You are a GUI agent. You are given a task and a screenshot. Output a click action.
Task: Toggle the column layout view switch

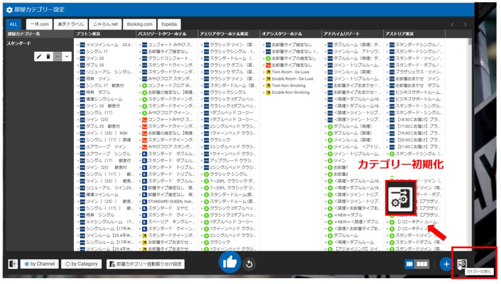click(417, 264)
